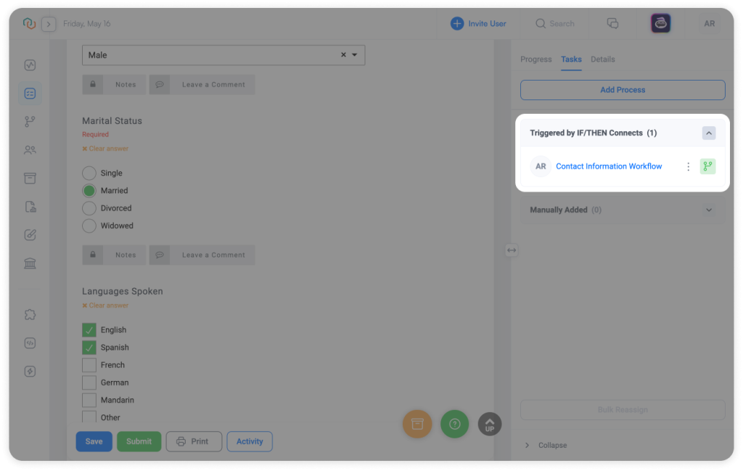Collapse the Triggered by IF/THEN Connects section
Viewport: 743px width, 471px height.
(x=709, y=133)
